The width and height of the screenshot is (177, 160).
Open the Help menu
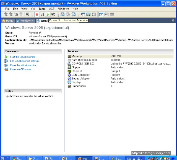tap(75, 9)
